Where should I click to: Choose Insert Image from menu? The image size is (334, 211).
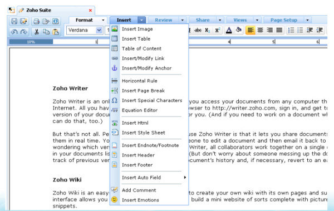[149, 29]
